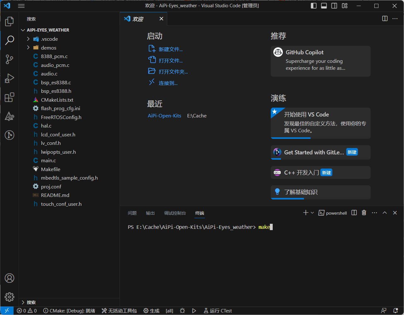Switch to 终端 panel tab
This screenshot has height=315, width=404.
point(199,213)
